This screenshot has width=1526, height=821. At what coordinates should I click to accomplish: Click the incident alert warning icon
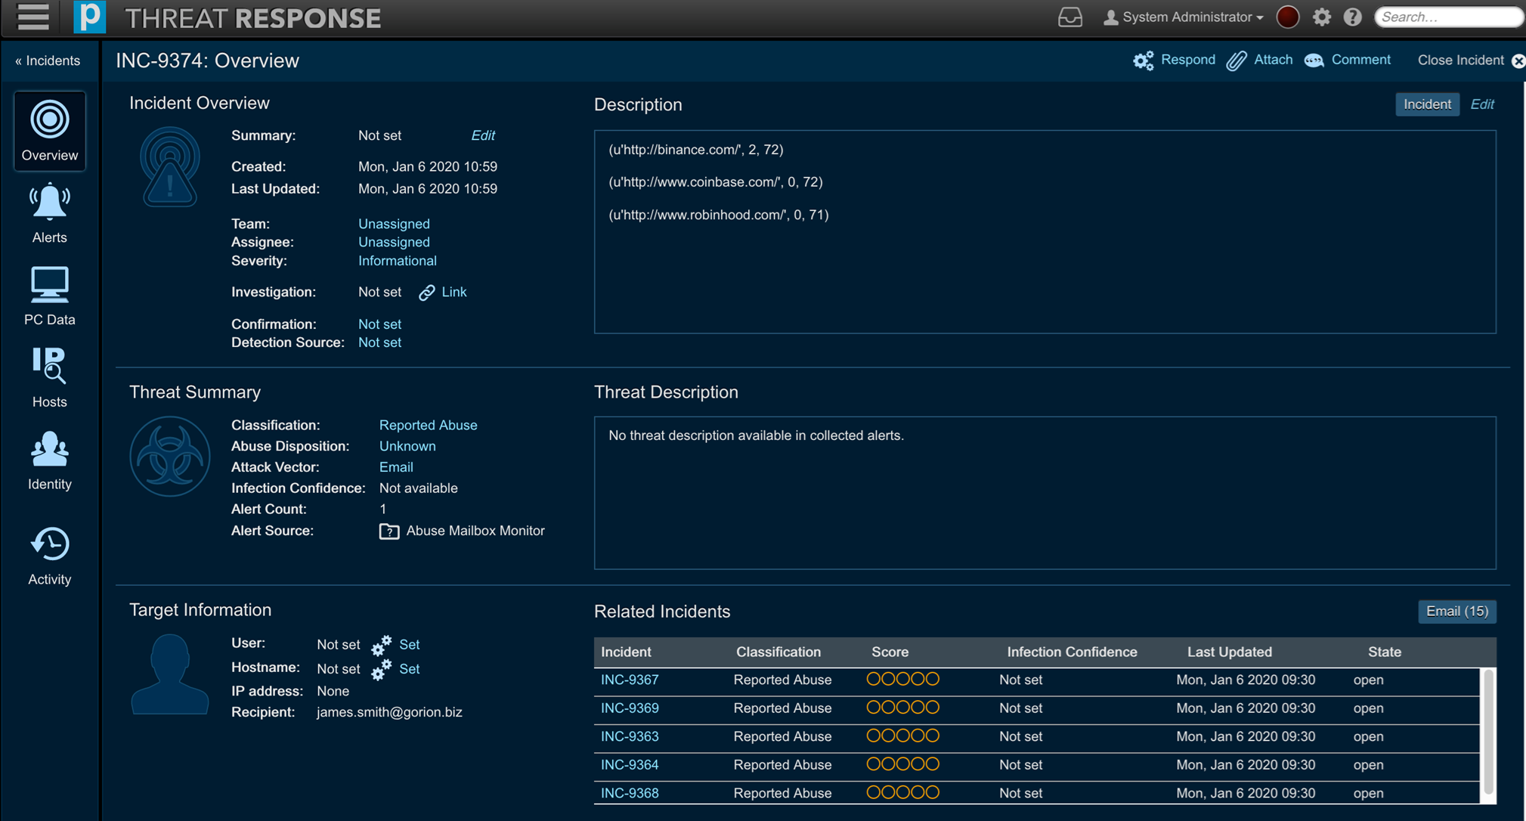(170, 166)
